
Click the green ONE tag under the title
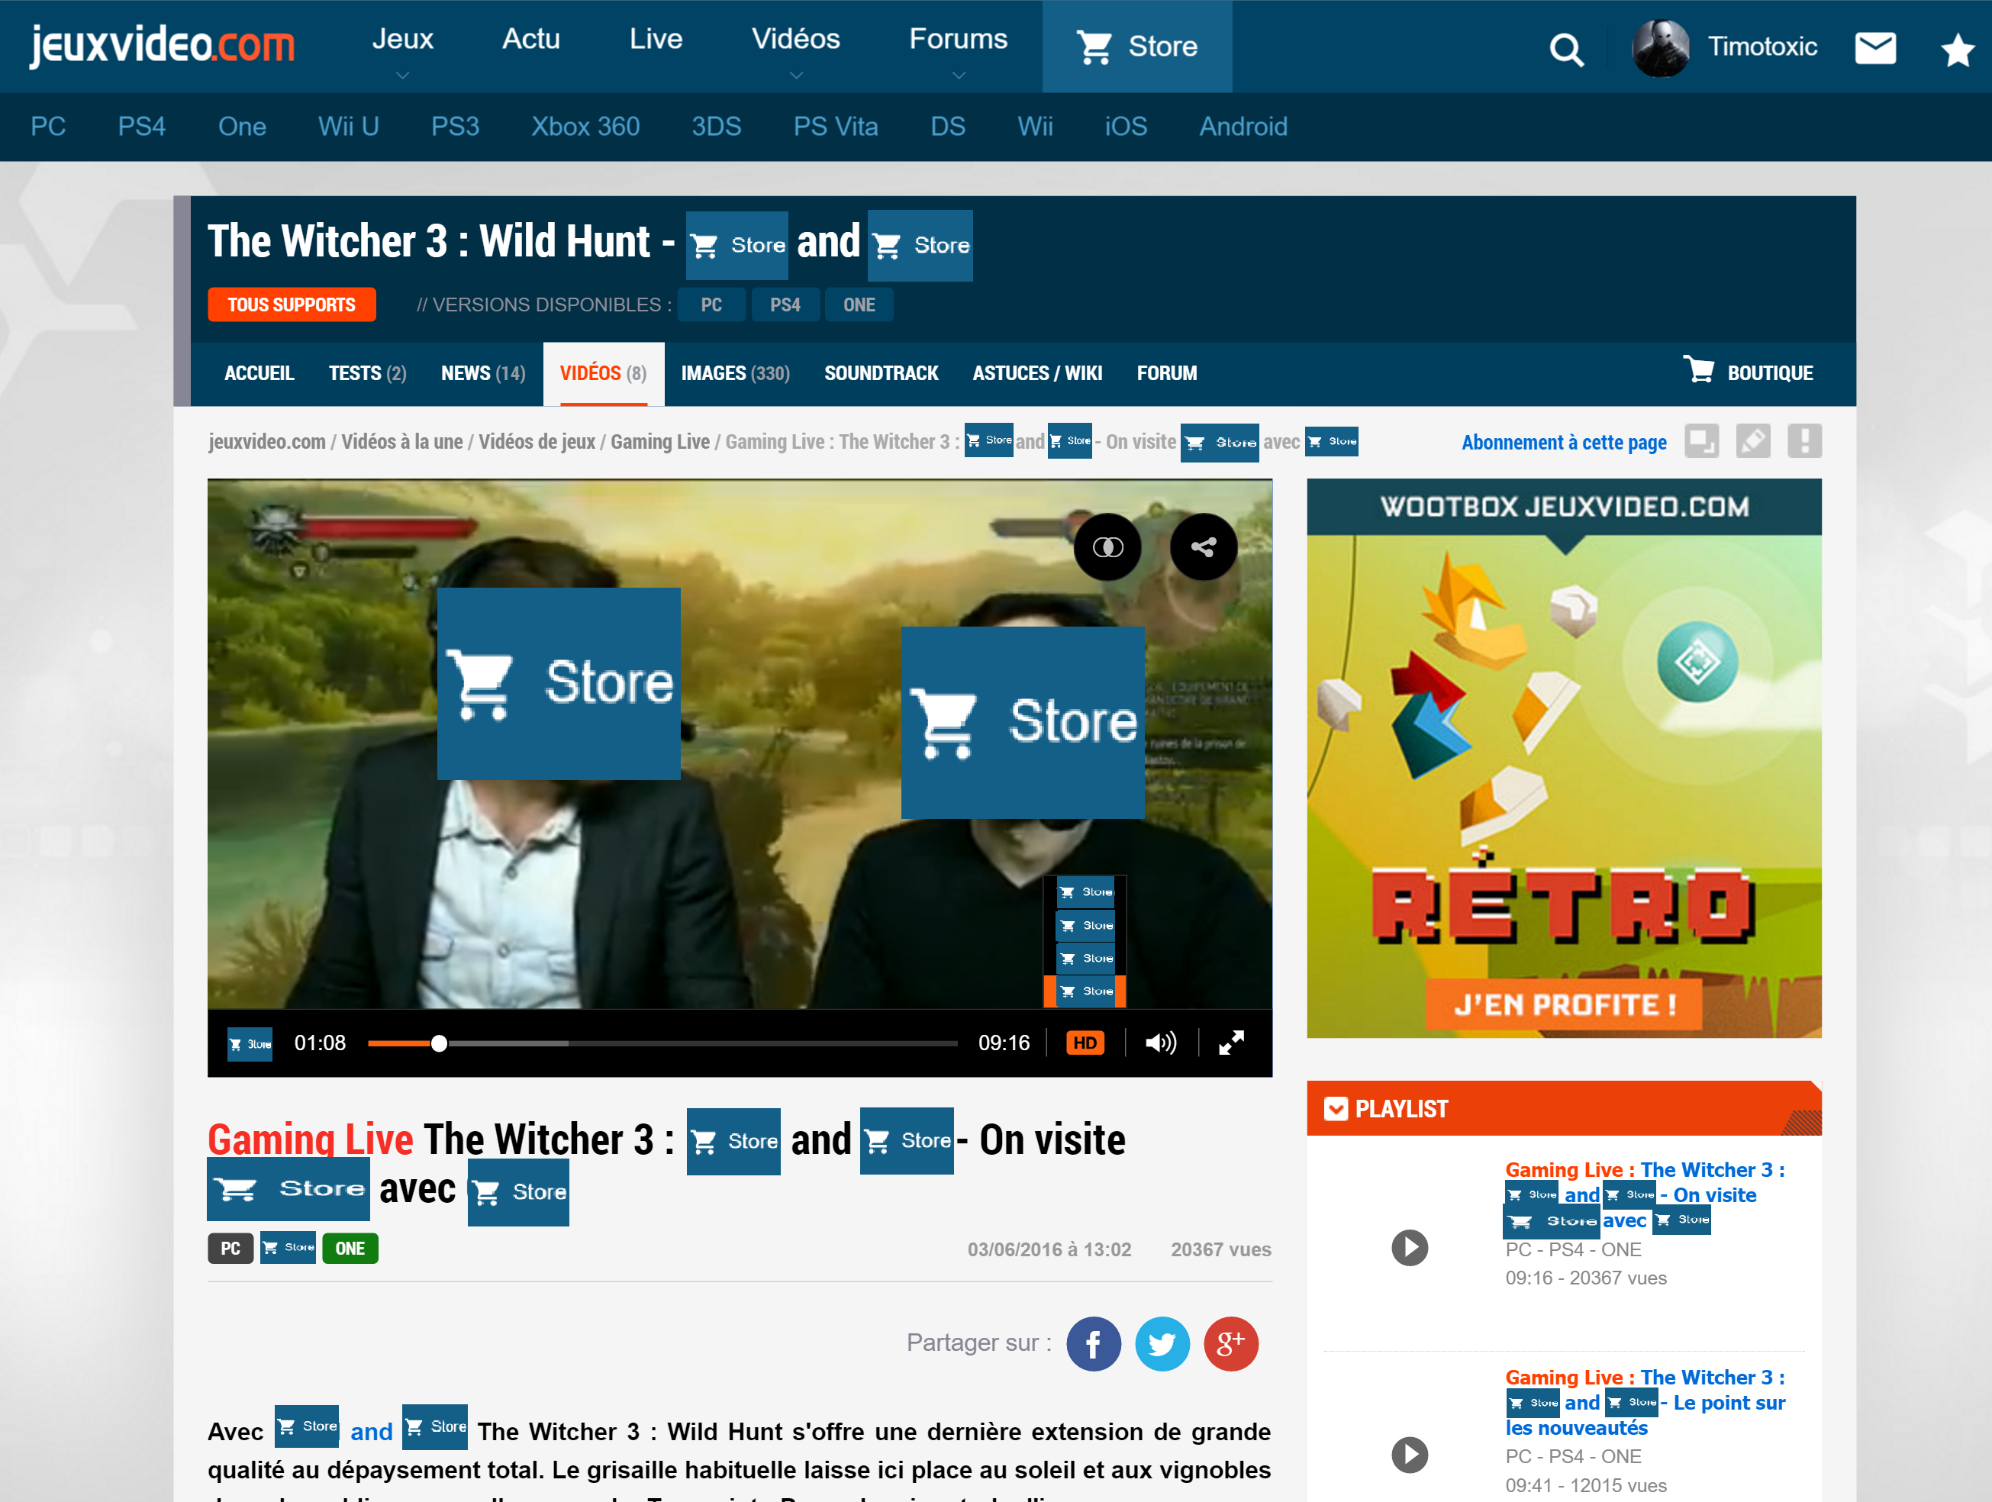pos(350,1248)
